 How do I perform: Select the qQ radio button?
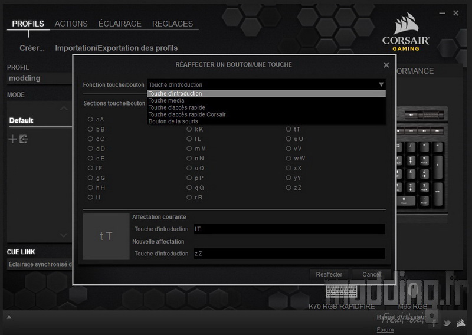point(189,188)
